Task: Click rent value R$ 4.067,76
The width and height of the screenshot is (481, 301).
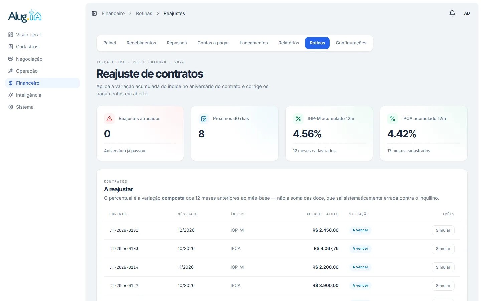Action: point(326,249)
